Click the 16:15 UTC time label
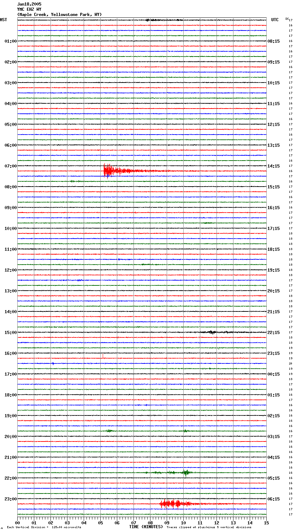 point(274,208)
